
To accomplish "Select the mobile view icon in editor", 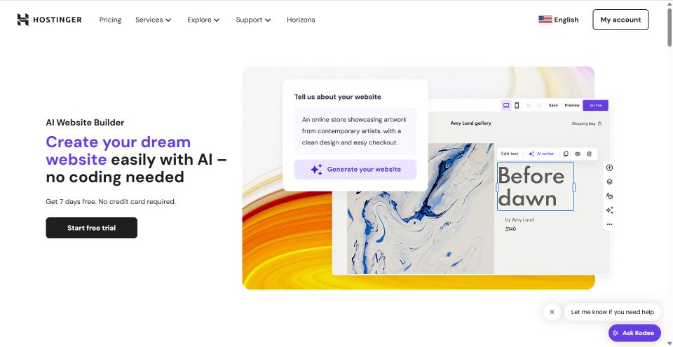I will pyautogui.click(x=517, y=105).
